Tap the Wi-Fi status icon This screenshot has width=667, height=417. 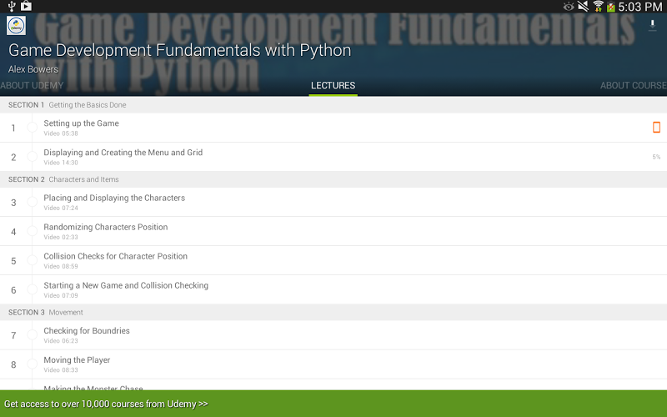(598, 7)
